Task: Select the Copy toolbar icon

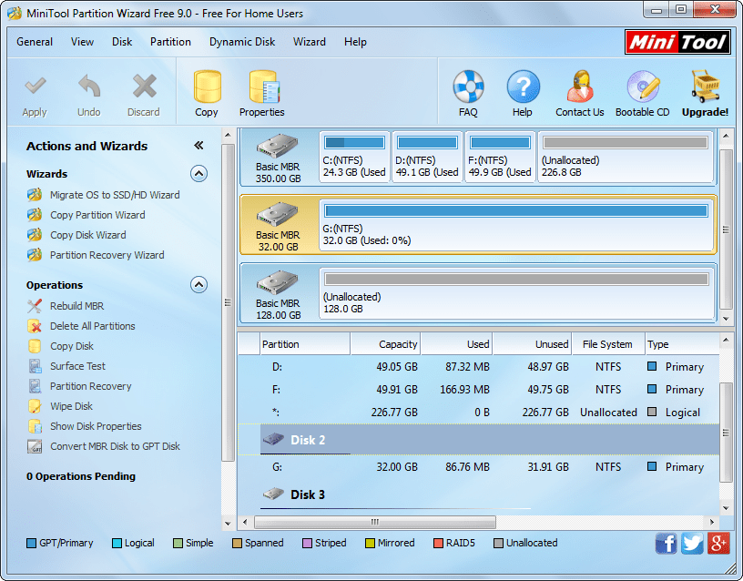Action: point(207,91)
